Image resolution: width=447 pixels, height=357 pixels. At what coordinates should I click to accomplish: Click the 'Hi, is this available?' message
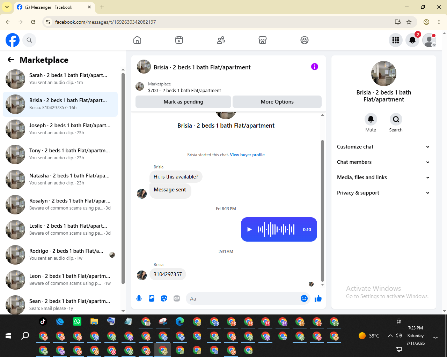tap(176, 177)
